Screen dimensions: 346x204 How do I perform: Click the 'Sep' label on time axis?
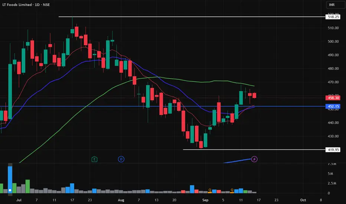(x=205, y=200)
